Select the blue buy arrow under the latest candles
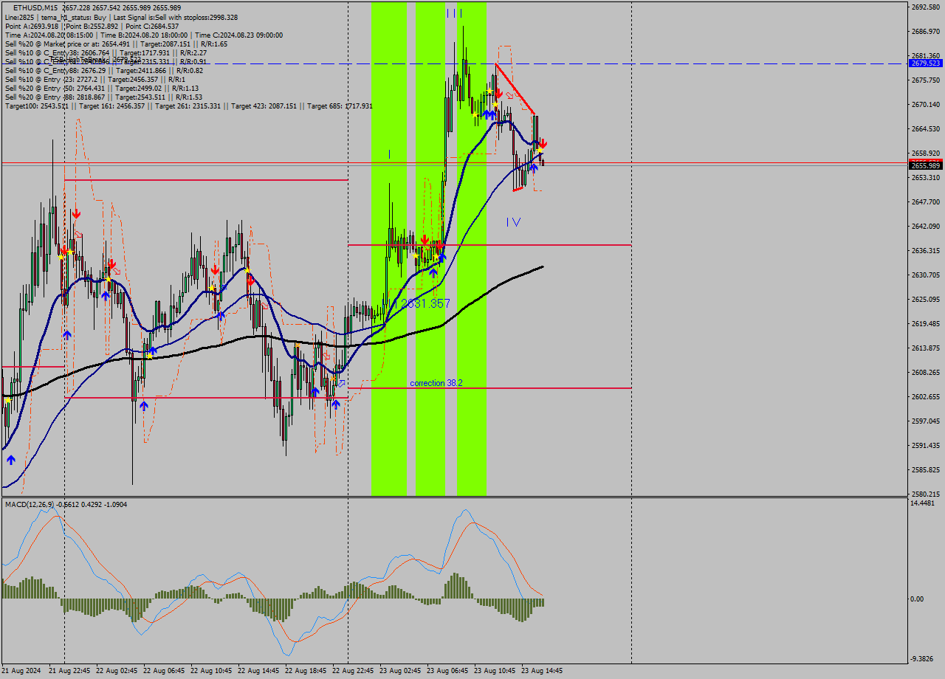Screen dimensions: 945x679 (534, 168)
